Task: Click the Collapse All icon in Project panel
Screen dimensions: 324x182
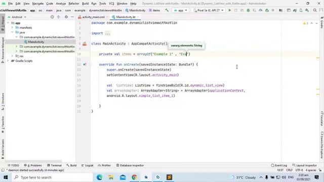Action: point(59,17)
